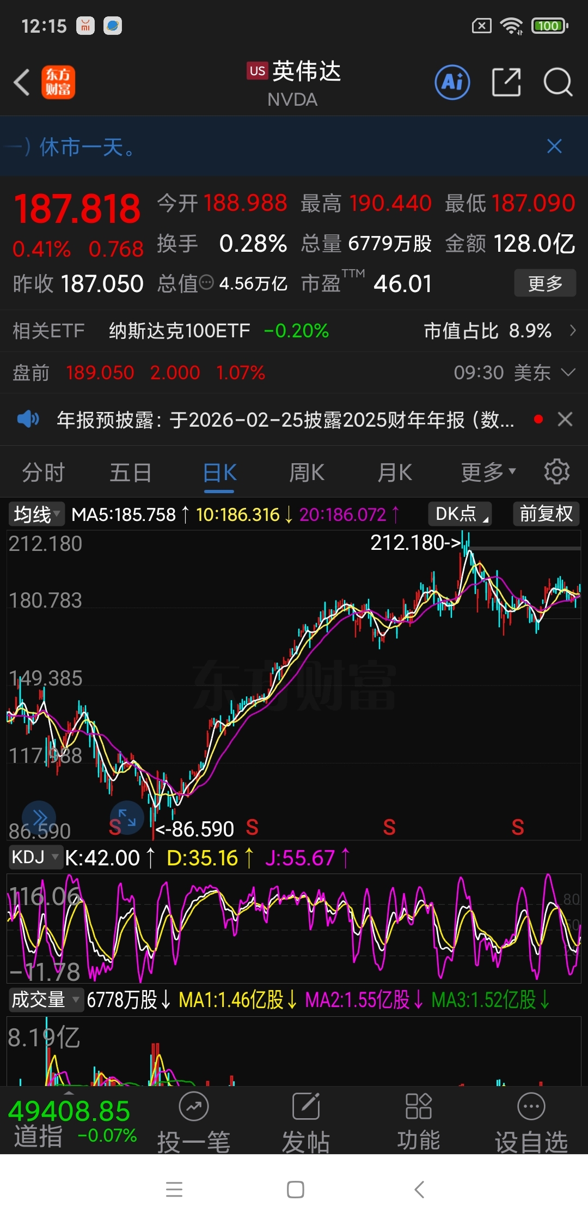Toggle the DK点 option
Screen dimensions: 588x1225
pos(460,513)
